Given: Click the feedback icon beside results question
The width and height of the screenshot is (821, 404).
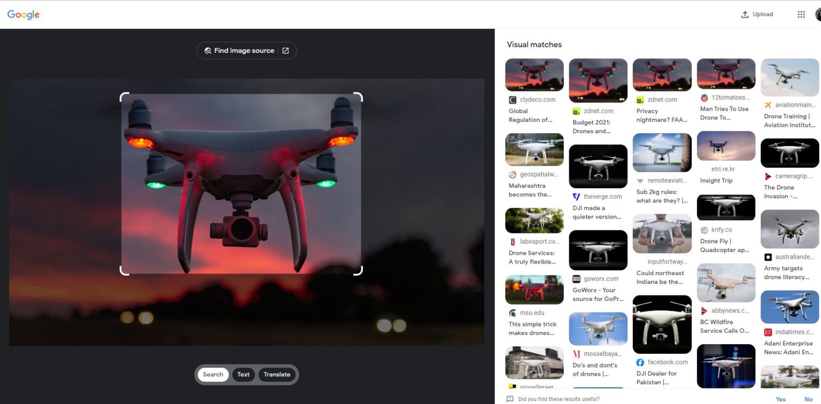Looking at the screenshot, I should [x=510, y=399].
